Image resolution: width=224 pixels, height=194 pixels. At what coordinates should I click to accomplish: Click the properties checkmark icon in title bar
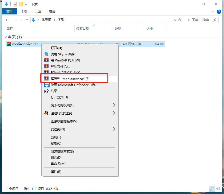[x=15, y=4]
